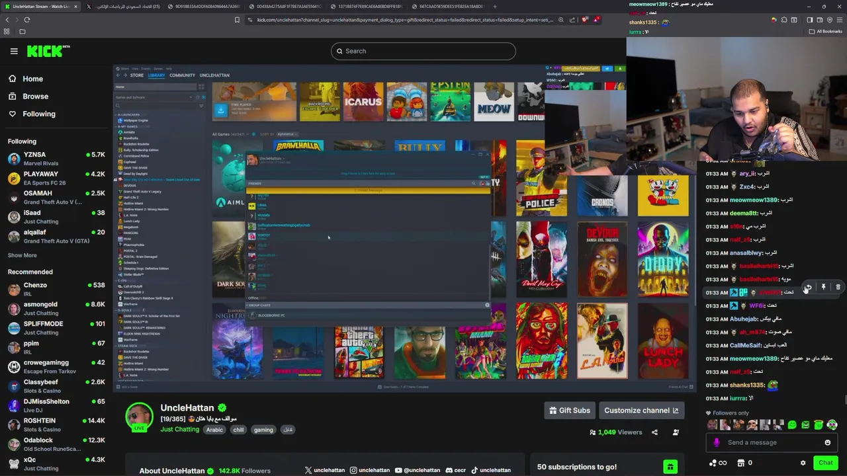847x476 pixels.
Task: Click the Chat send button
Action: click(826, 463)
